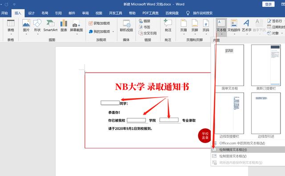Open the 开发工具 (Developer) tab
The height and width of the screenshot is (176, 285).
[x=115, y=13]
